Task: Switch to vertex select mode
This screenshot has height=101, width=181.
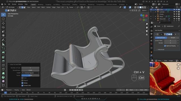Action: click(x=20, y=7)
